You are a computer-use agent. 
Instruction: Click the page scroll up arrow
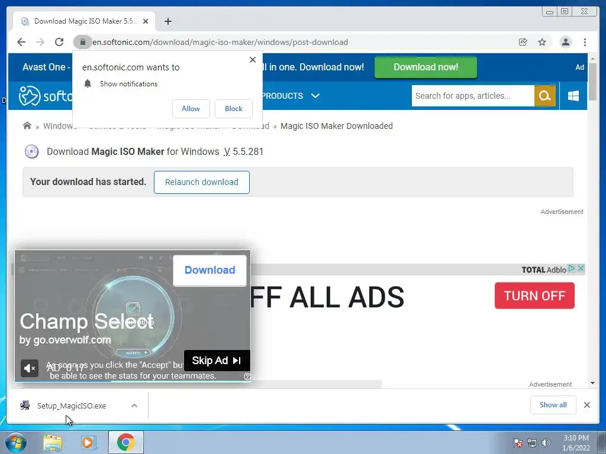[x=592, y=59]
